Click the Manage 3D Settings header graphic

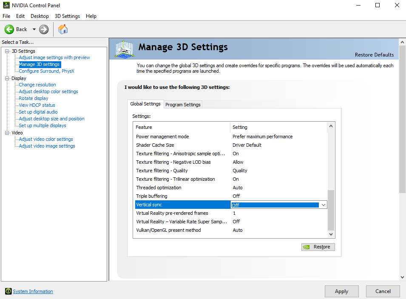(x=124, y=49)
